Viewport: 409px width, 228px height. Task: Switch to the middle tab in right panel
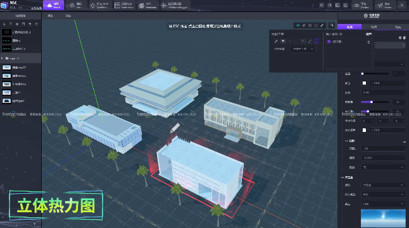(374, 27)
